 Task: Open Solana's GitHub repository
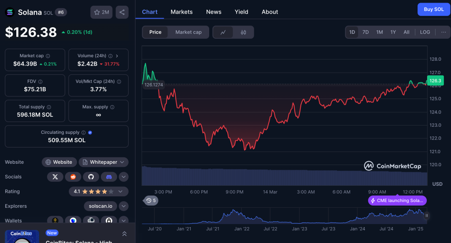pos(91,177)
